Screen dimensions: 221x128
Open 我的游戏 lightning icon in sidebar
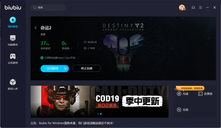(13, 20)
